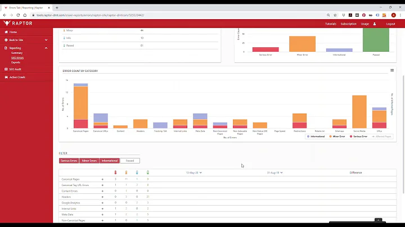Toggle the Passed filter button
This screenshot has width=405, height=227.
pos(130,161)
